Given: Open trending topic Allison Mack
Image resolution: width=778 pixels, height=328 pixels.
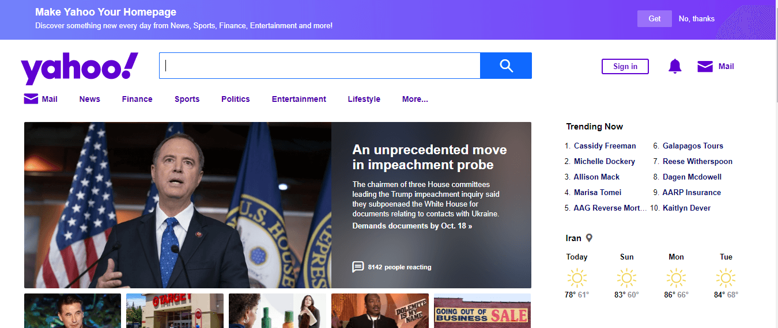Looking at the screenshot, I should coord(596,177).
